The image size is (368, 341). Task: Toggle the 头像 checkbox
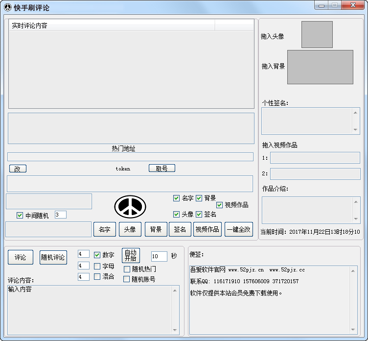point(176,214)
